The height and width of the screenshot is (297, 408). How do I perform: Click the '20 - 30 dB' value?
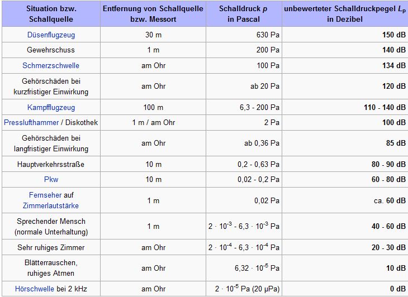(x=388, y=247)
